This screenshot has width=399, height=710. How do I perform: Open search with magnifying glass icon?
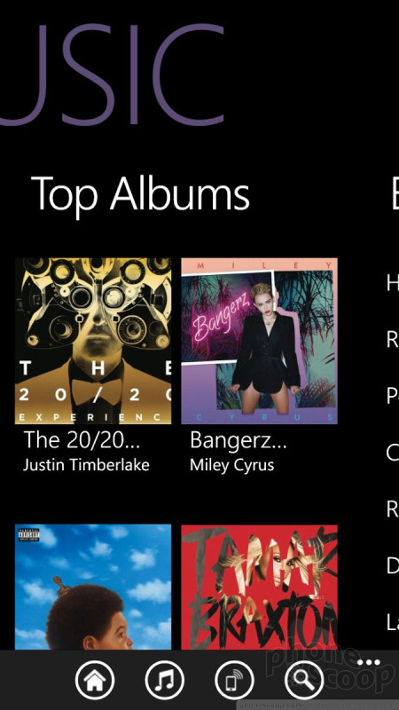(x=304, y=680)
